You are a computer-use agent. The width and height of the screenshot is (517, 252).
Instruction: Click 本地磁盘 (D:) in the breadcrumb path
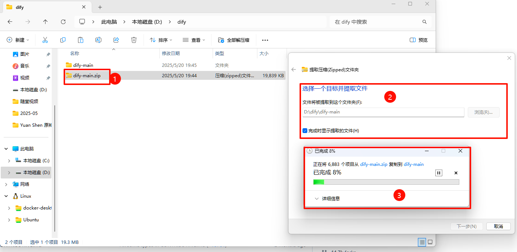coord(147,22)
